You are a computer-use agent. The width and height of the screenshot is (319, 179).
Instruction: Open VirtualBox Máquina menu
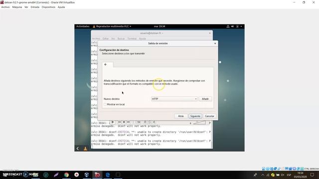[x=17, y=7]
